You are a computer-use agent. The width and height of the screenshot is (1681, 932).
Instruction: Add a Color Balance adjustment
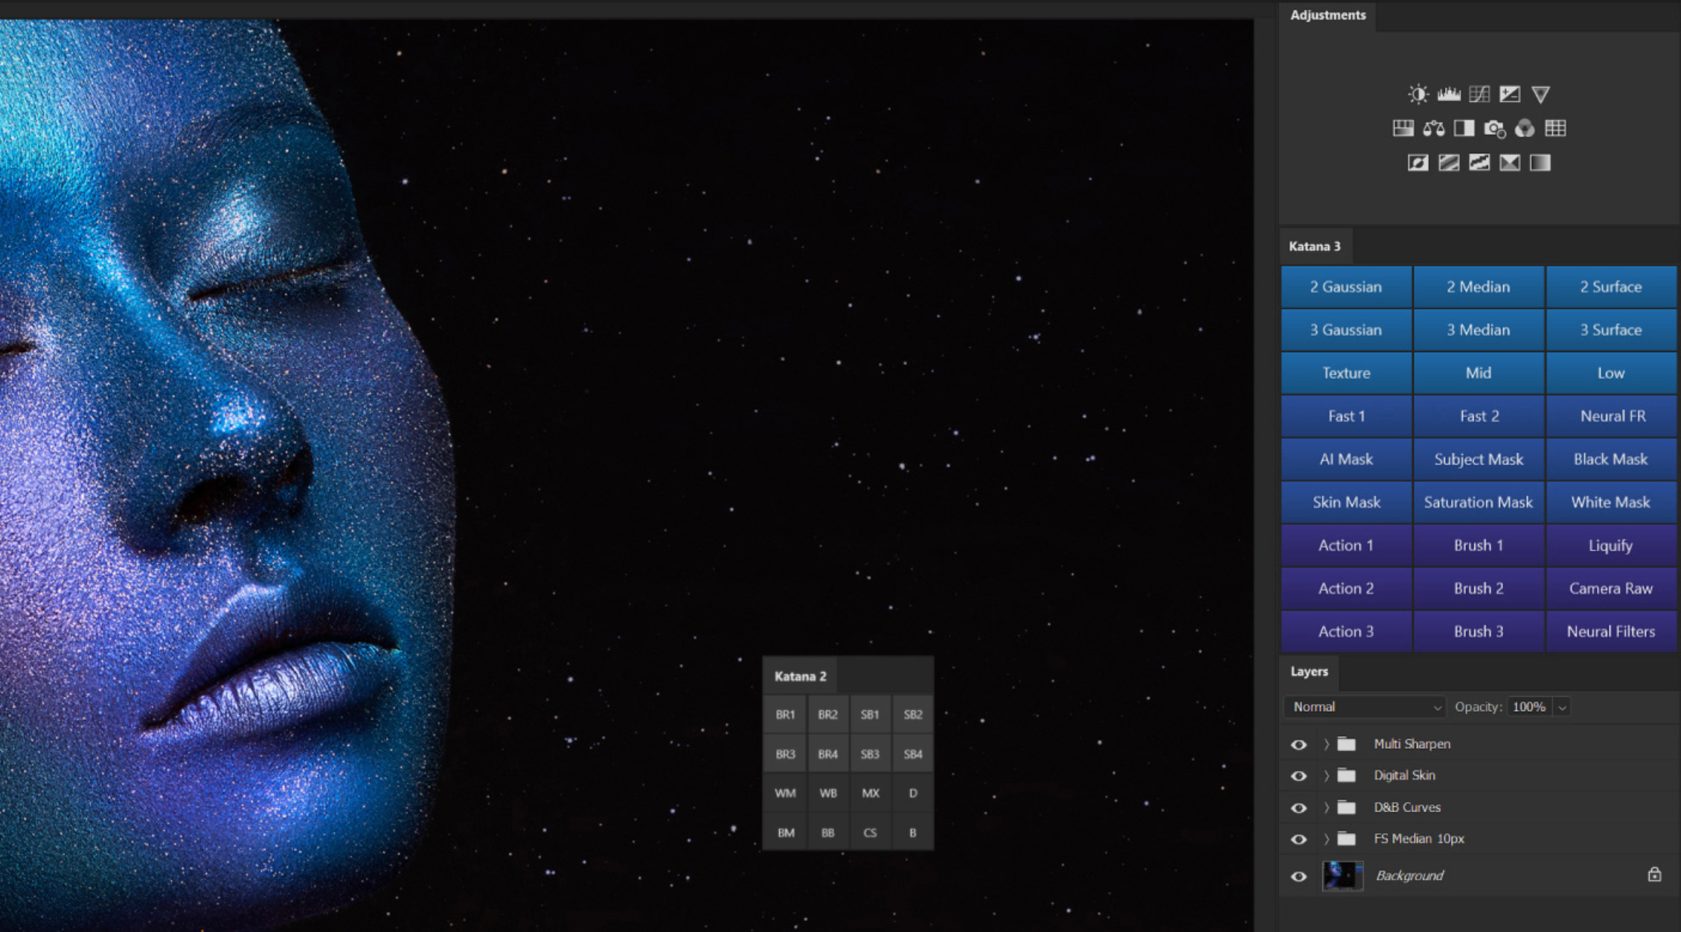(1434, 129)
